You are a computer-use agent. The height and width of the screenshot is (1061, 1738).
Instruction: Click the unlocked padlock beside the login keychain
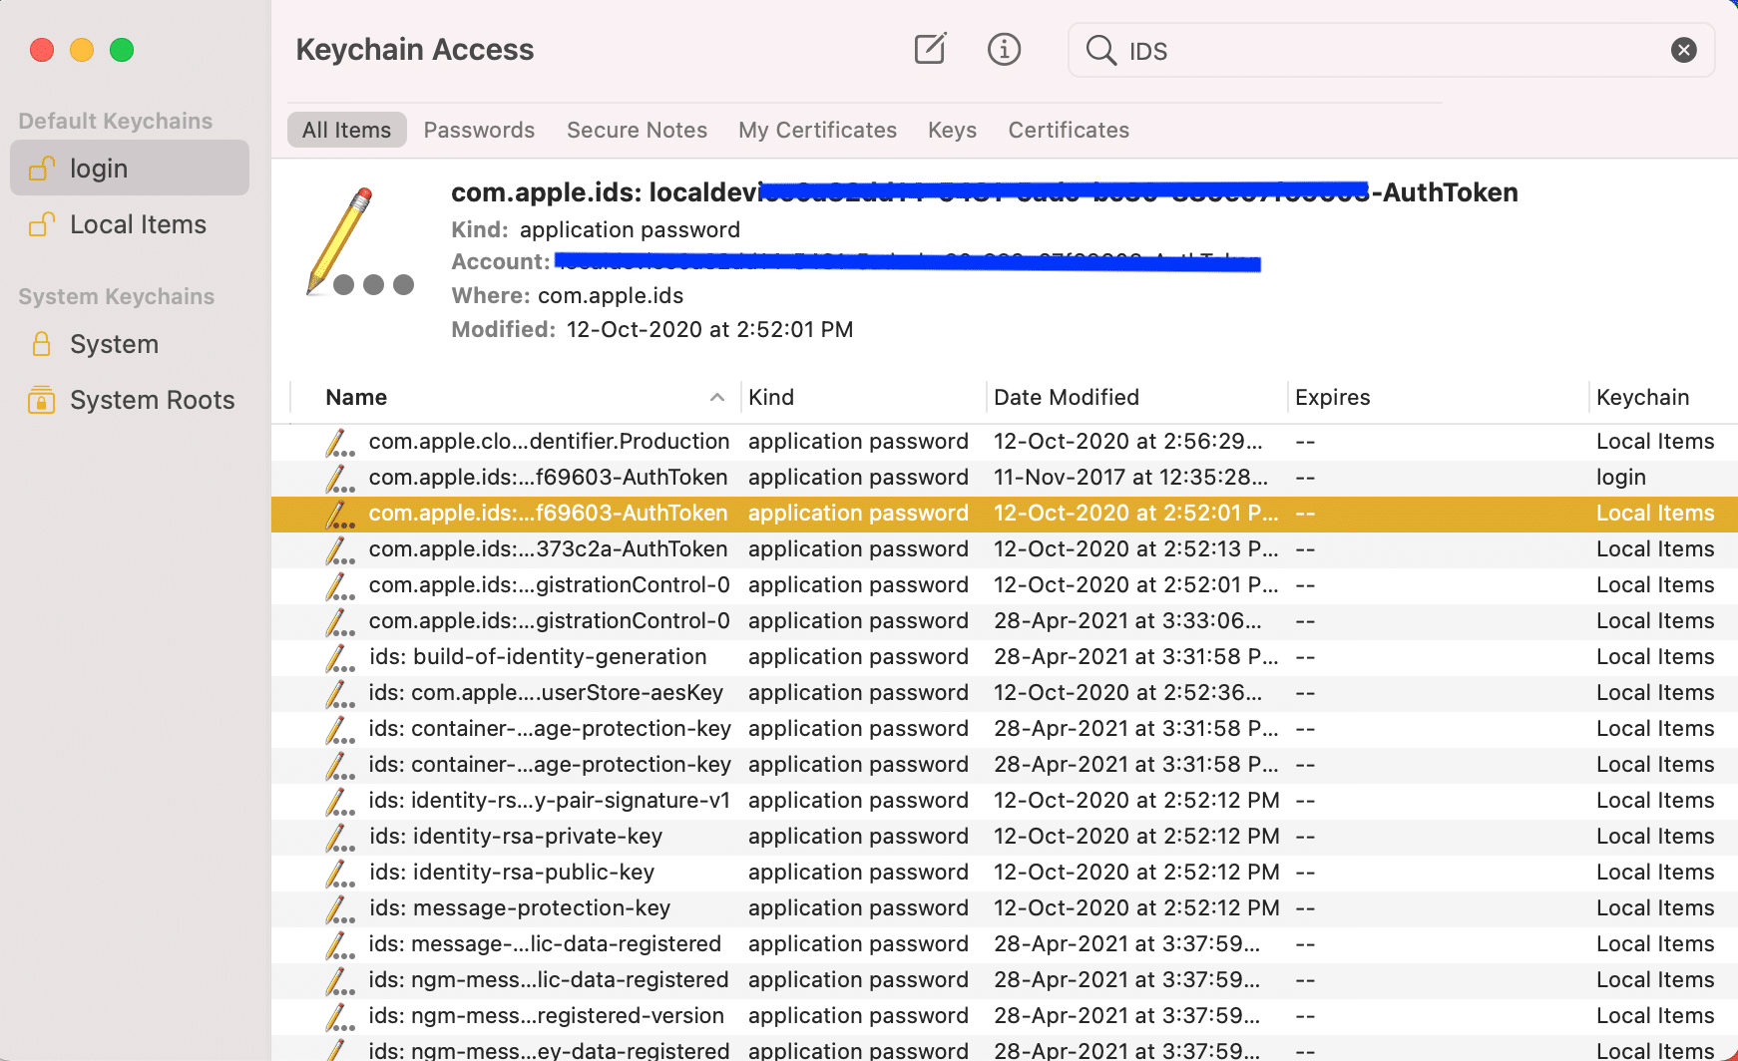(39, 168)
